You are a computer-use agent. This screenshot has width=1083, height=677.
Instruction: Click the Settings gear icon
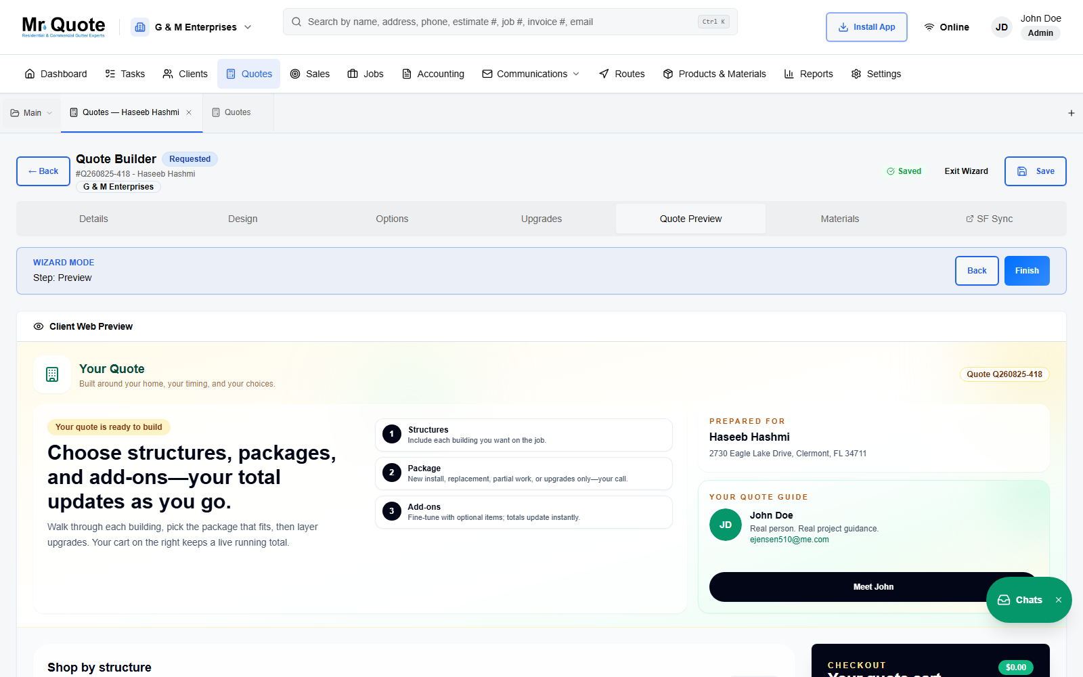[x=856, y=74]
